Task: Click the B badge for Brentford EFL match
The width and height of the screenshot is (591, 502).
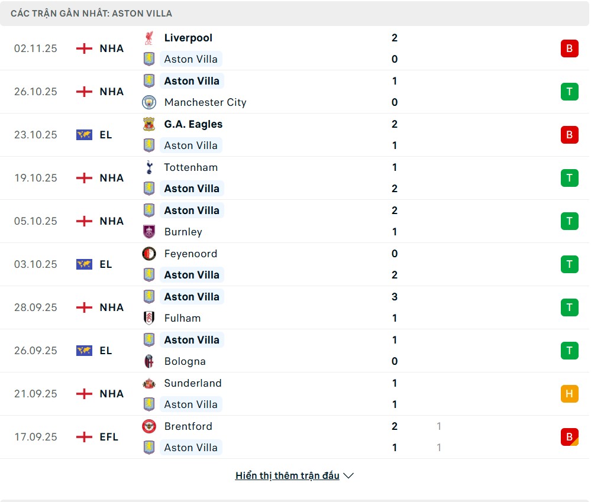Action: pos(569,437)
